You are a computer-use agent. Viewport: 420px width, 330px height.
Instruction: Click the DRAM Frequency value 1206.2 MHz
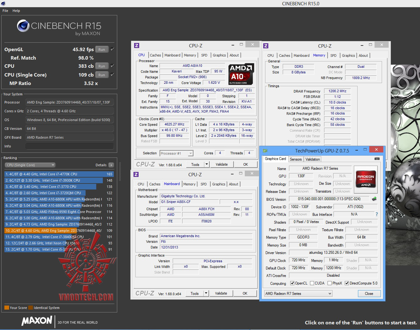click(x=337, y=91)
